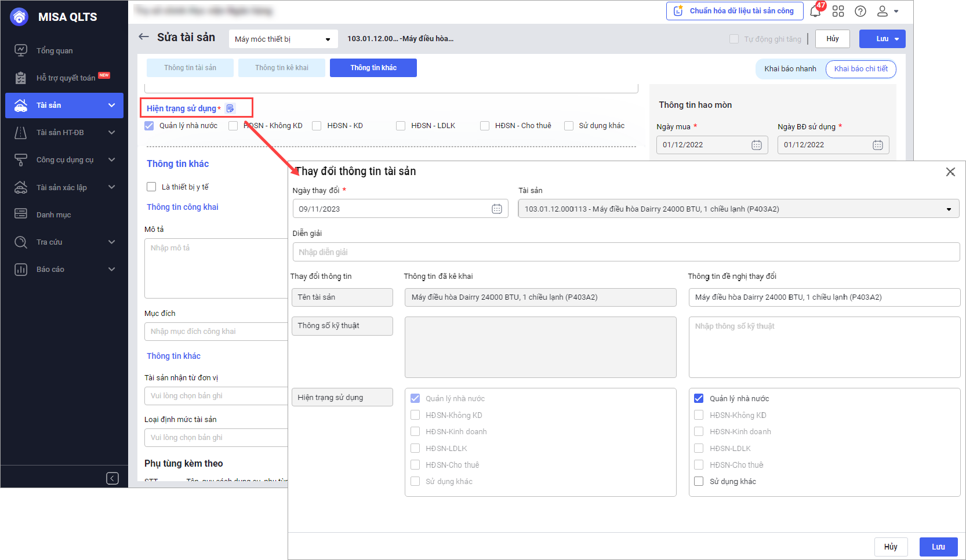Open the calendar picker for Ngày thay đổi
The width and height of the screenshot is (966, 560).
coord(497,209)
